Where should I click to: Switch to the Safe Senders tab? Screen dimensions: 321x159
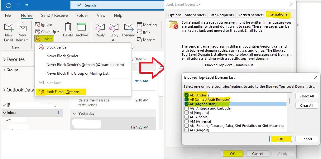(195, 15)
